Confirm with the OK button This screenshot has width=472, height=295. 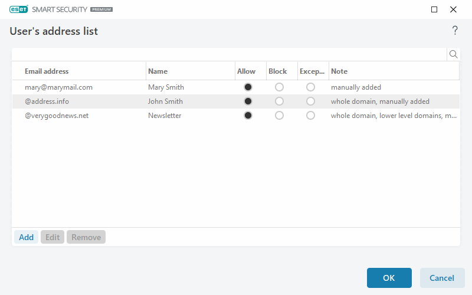389,278
